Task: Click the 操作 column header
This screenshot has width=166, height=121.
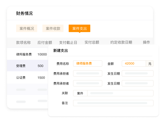Action: (x=146, y=42)
